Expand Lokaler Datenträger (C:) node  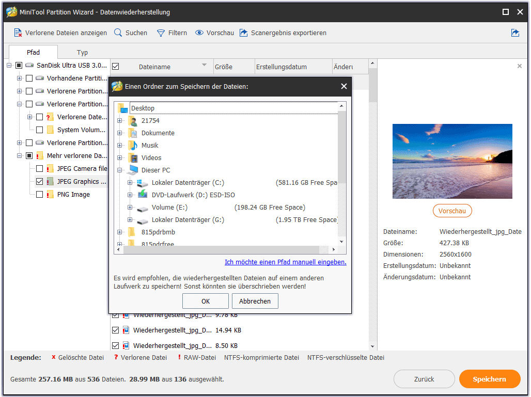coord(130,183)
